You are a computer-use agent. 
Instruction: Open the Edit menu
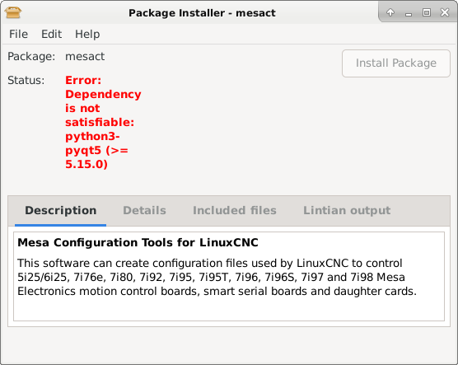(x=51, y=34)
